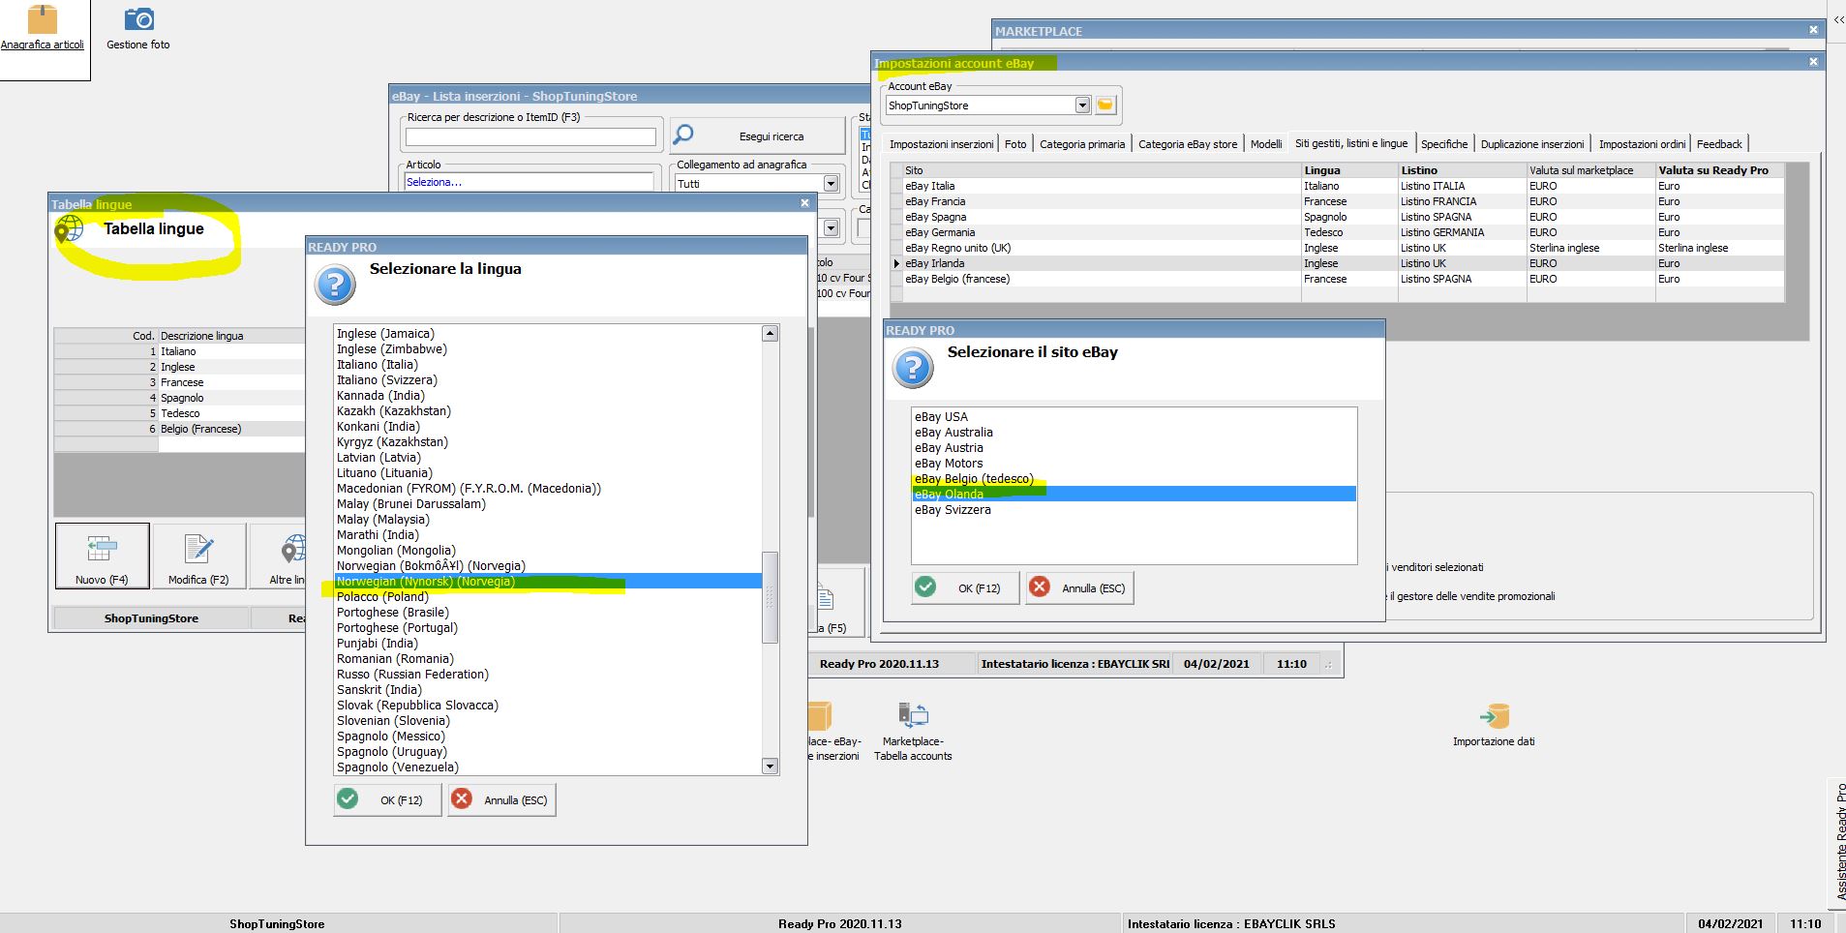This screenshot has height=933, width=1846.
Task: Click the question mark icon in Selezionare il sito eBay
Action: [x=913, y=369]
